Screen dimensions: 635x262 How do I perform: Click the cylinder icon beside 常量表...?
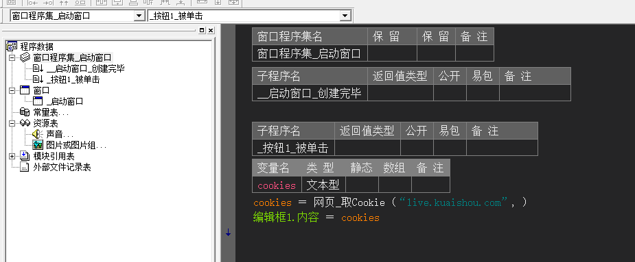[x=25, y=112]
